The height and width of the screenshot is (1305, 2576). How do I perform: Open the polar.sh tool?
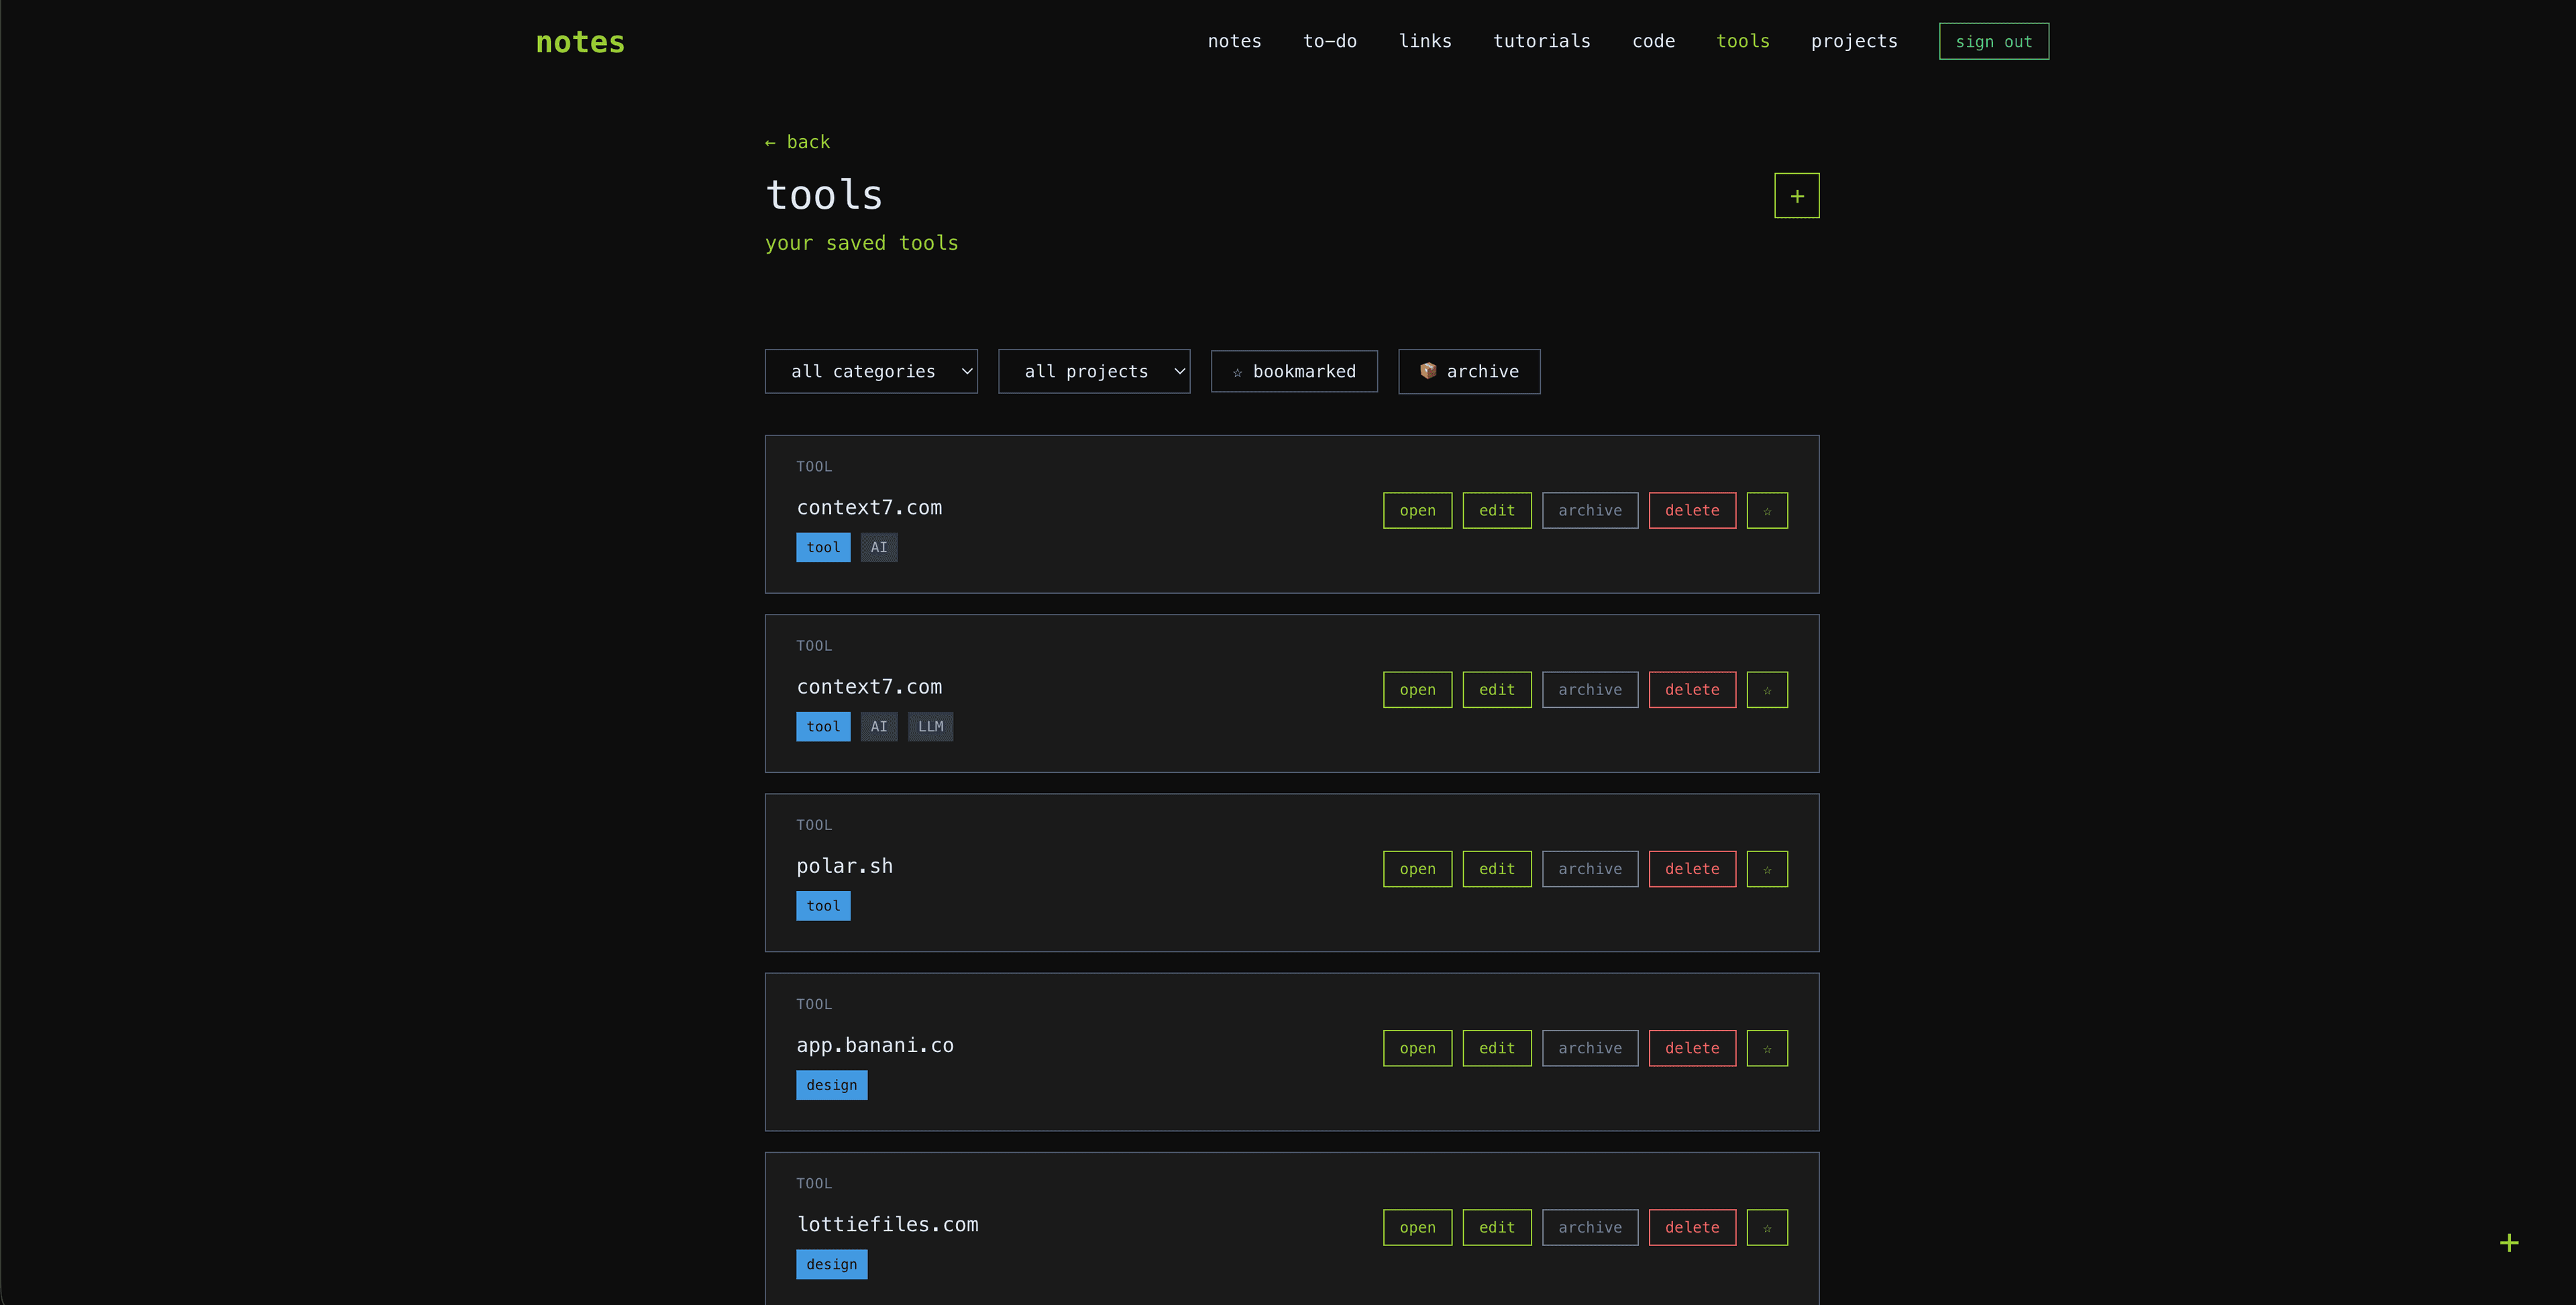click(x=1417, y=869)
